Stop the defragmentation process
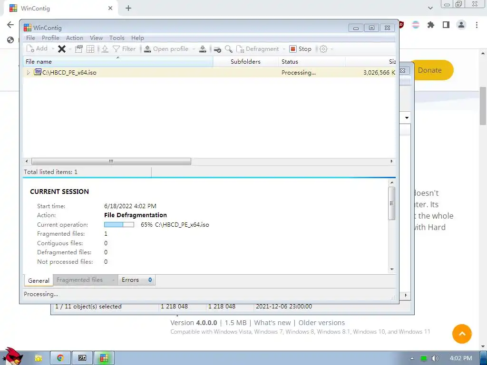This screenshot has width=487, height=365. pos(301,49)
